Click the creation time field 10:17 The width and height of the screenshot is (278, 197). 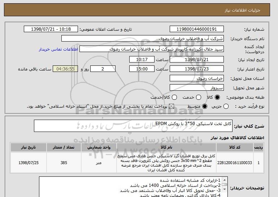click(x=142, y=59)
